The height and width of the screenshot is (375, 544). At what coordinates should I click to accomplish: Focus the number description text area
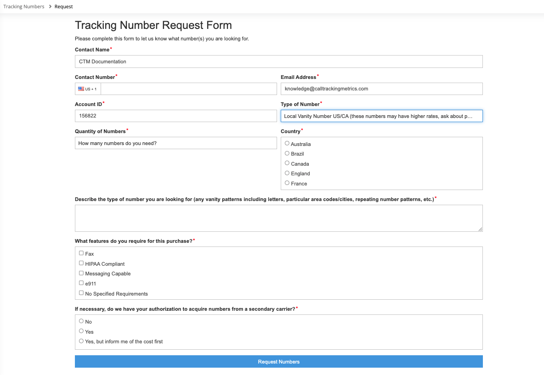click(278, 218)
